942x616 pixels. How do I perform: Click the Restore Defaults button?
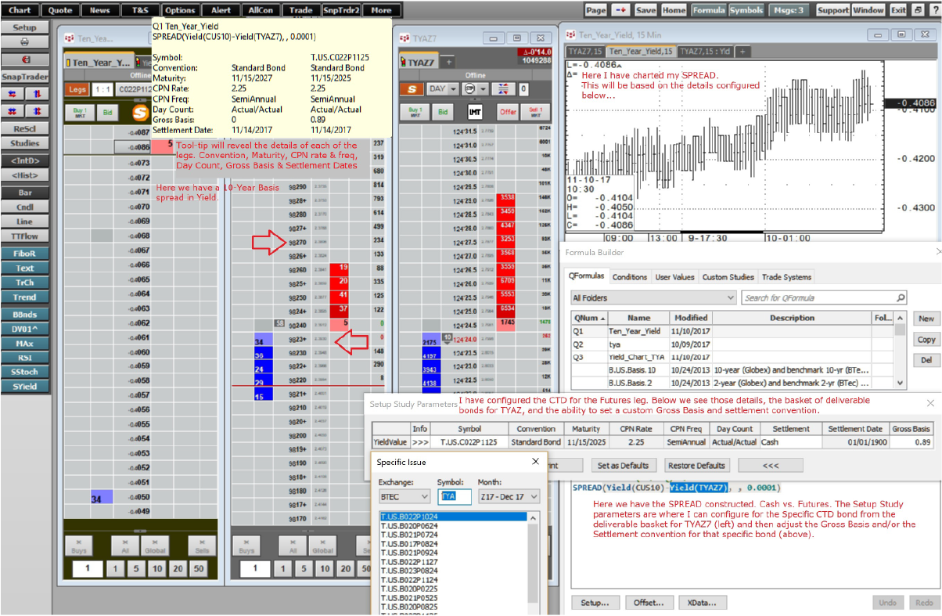[696, 466]
